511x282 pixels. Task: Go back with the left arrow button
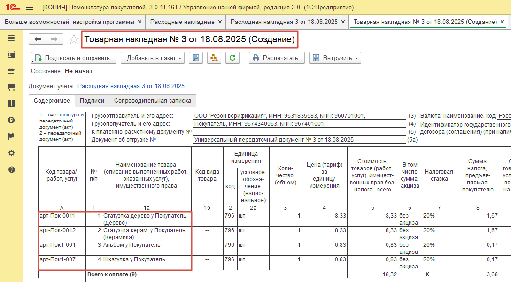[x=38, y=39]
